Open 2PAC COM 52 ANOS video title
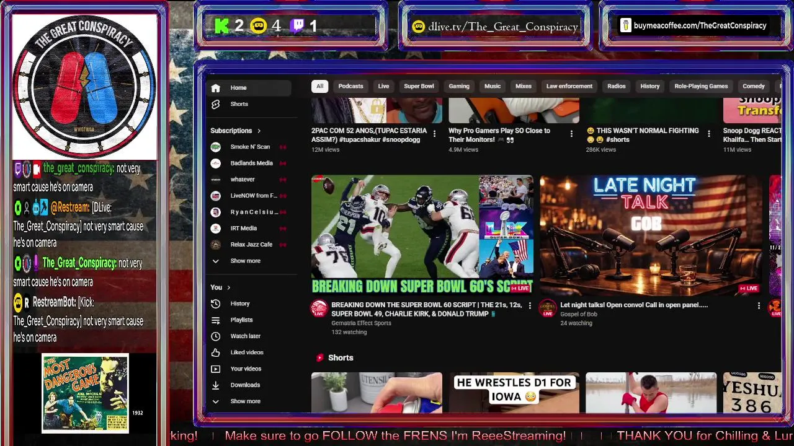This screenshot has width=794, height=446. (x=369, y=135)
